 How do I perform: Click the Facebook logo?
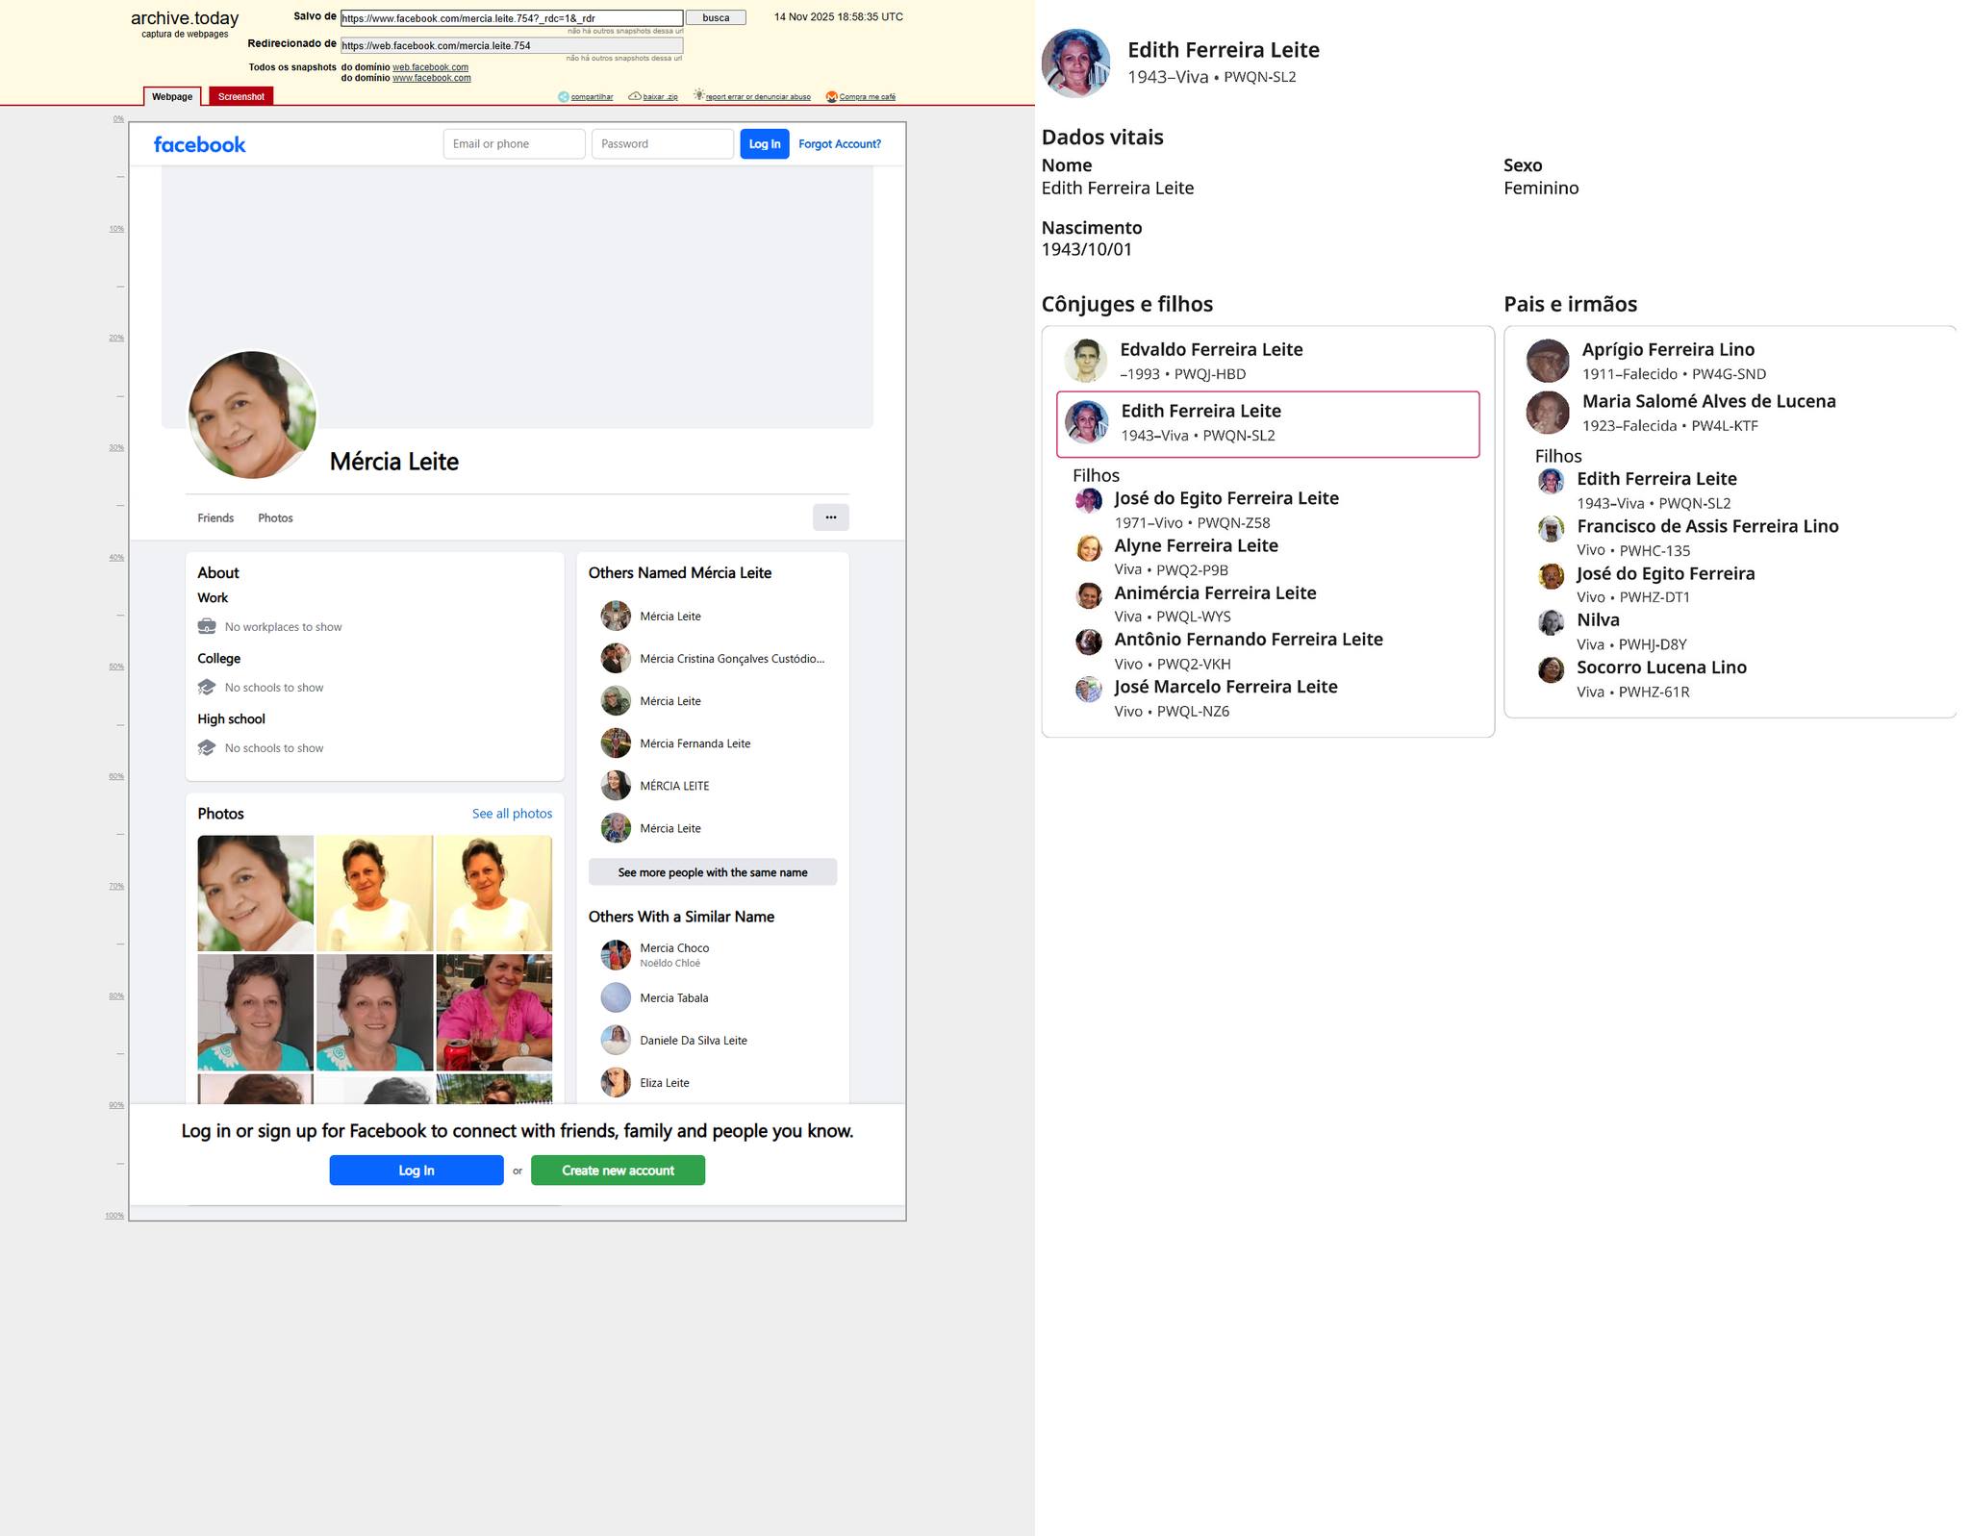199,144
